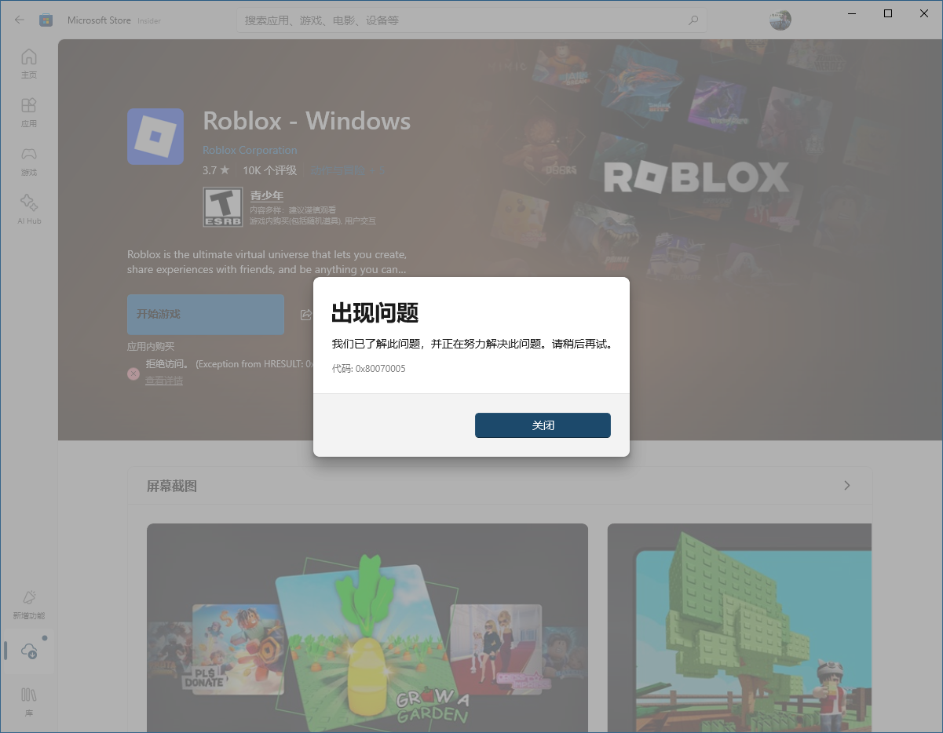The image size is (943, 733).
Task: Click the Roblox description paragraph
Action: click(267, 262)
